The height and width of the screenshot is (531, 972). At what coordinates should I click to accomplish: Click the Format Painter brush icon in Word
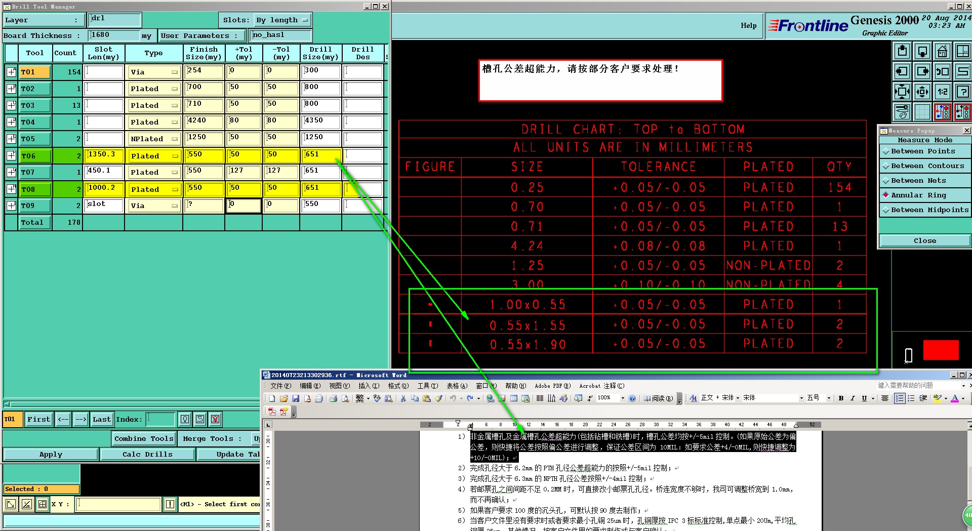439,398
